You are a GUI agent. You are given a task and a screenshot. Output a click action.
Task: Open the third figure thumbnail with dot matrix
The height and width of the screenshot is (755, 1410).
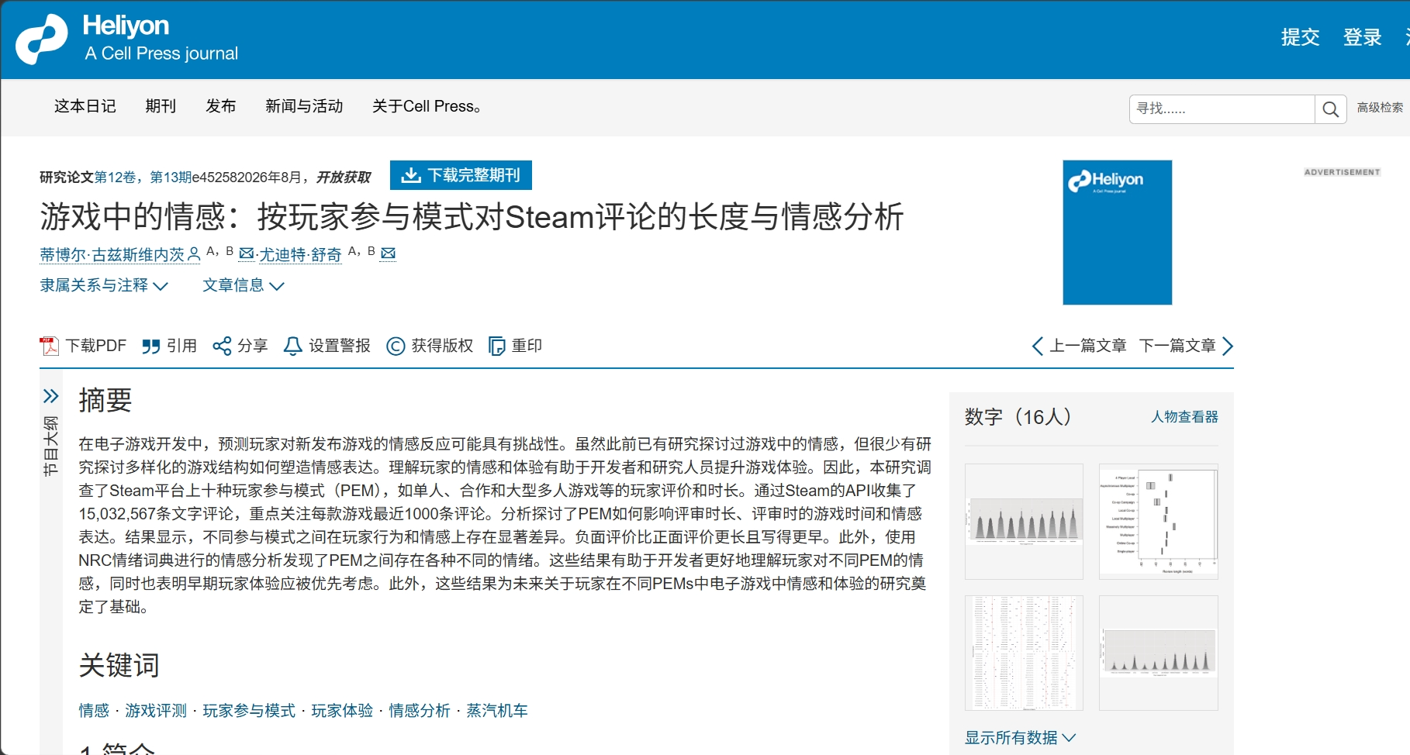pyautogui.click(x=1024, y=653)
